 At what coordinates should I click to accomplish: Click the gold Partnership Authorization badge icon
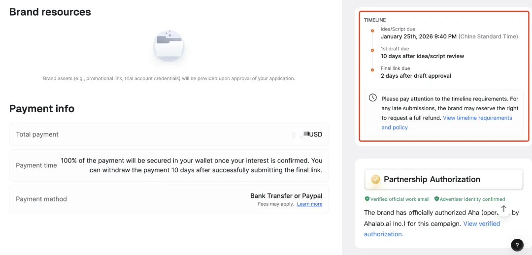[376, 179]
